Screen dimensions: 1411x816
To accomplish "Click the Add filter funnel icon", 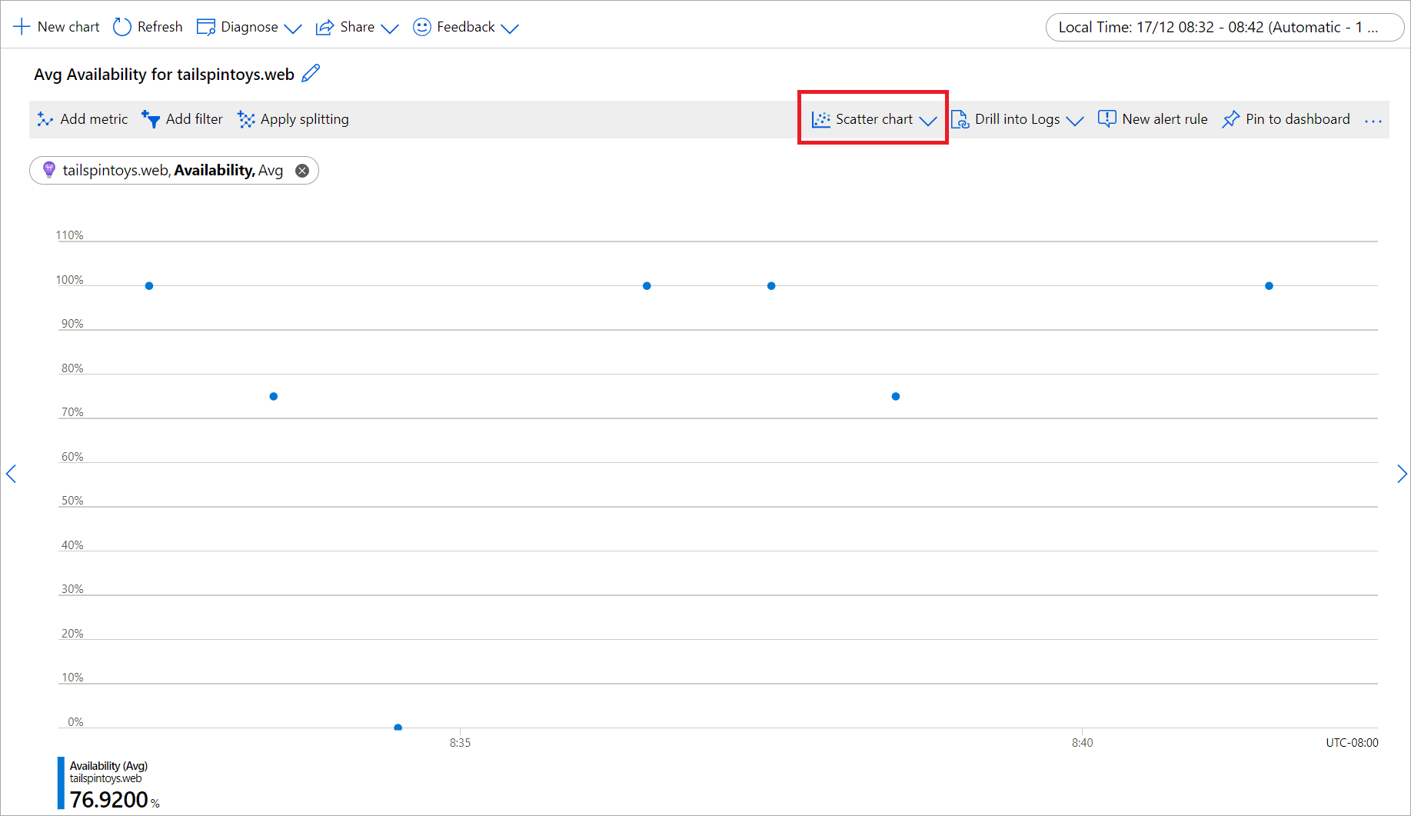I will point(151,119).
